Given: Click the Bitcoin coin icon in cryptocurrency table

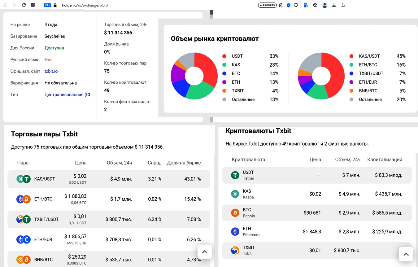Looking at the screenshot, I should (x=235, y=213).
